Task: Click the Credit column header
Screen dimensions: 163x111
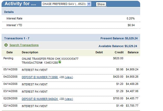Action: (119, 52)
